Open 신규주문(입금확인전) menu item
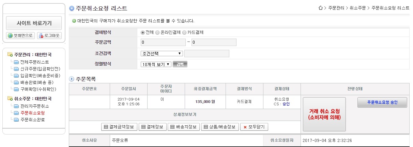Viewport: 413px width, 147px height. [40, 69]
